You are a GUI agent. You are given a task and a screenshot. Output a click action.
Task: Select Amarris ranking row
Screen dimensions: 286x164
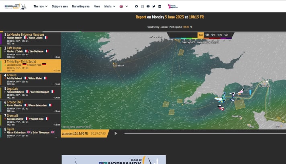tap(31, 79)
